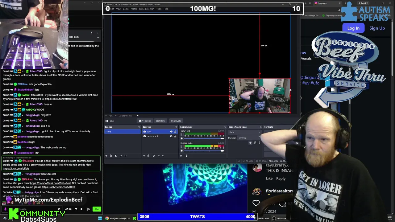Viewport: 395px width, 222px height.
Task: Open OBS View menu
Action: click(x=118, y=9)
